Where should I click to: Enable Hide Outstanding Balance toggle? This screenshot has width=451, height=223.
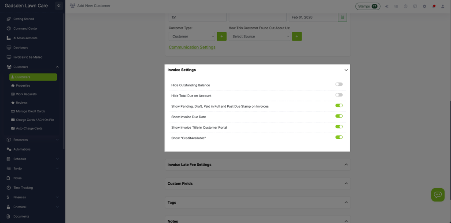(x=339, y=84)
